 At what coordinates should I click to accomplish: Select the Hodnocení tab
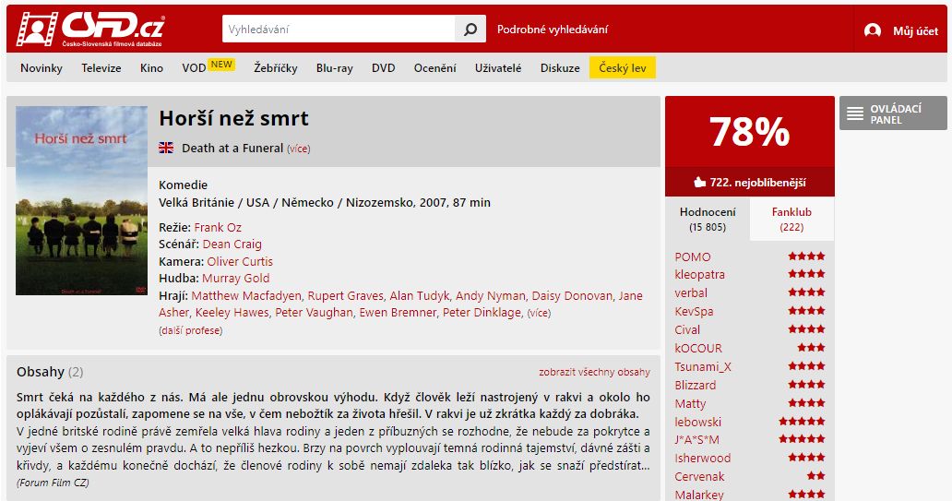[x=708, y=219]
